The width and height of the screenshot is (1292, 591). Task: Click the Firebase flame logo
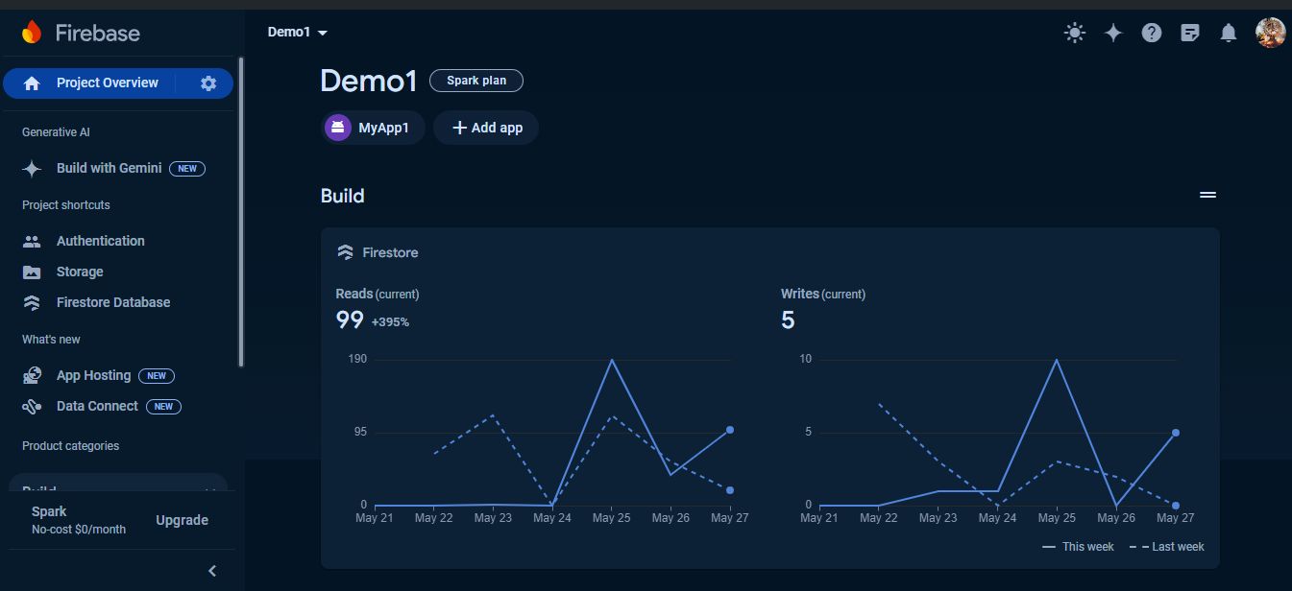[32, 33]
